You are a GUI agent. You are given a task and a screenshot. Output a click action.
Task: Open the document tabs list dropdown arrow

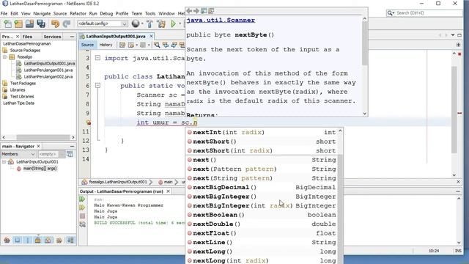(453, 35)
